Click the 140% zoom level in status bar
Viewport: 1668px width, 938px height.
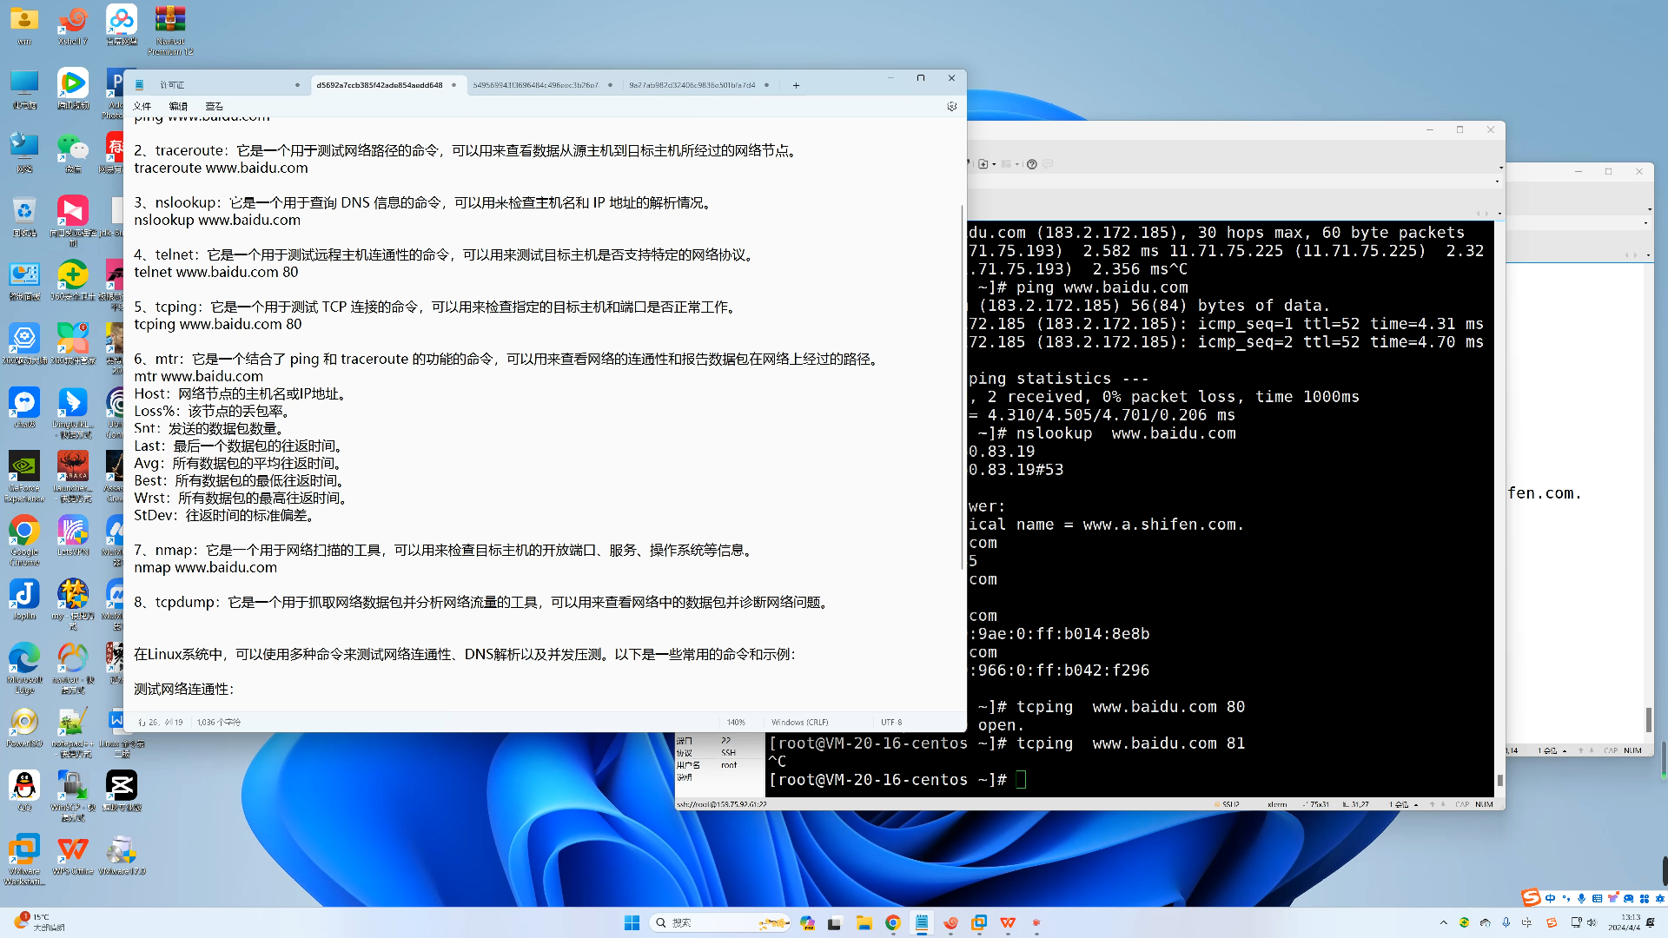[x=736, y=722]
